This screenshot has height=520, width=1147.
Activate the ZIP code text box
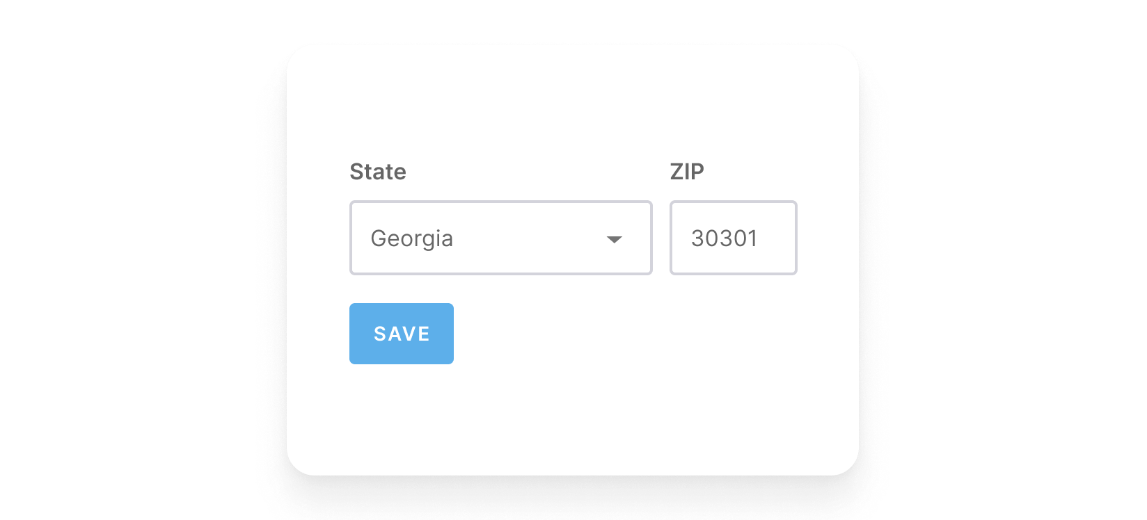click(x=733, y=238)
